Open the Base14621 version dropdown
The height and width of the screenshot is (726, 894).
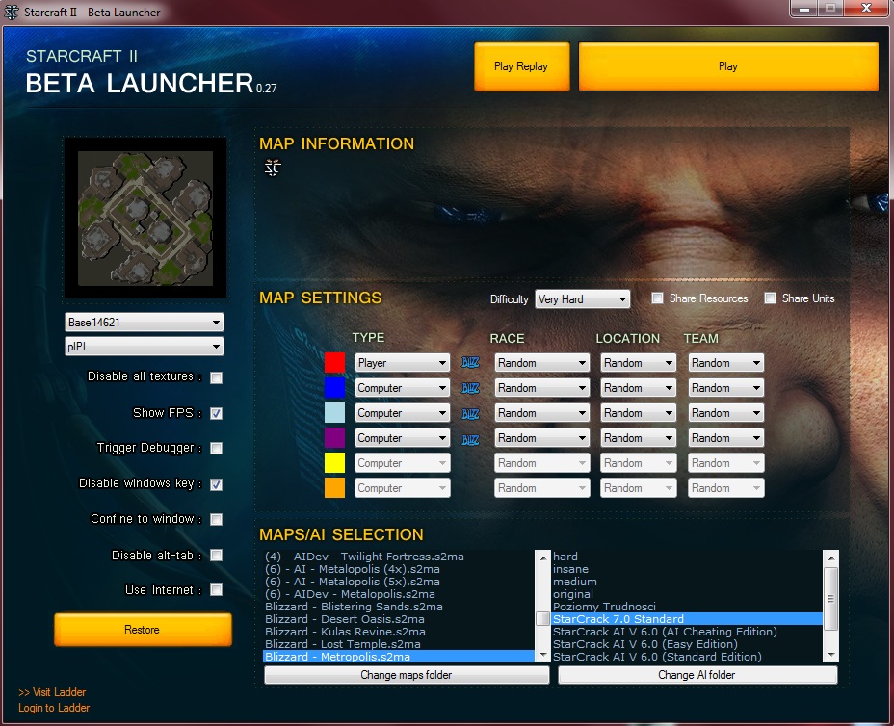point(145,322)
